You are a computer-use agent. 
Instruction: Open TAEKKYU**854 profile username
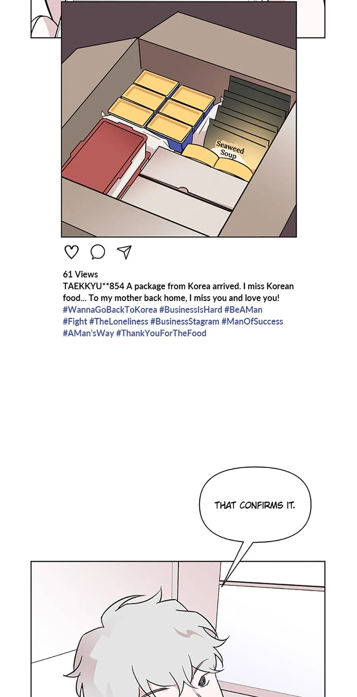pyautogui.click(x=93, y=286)
